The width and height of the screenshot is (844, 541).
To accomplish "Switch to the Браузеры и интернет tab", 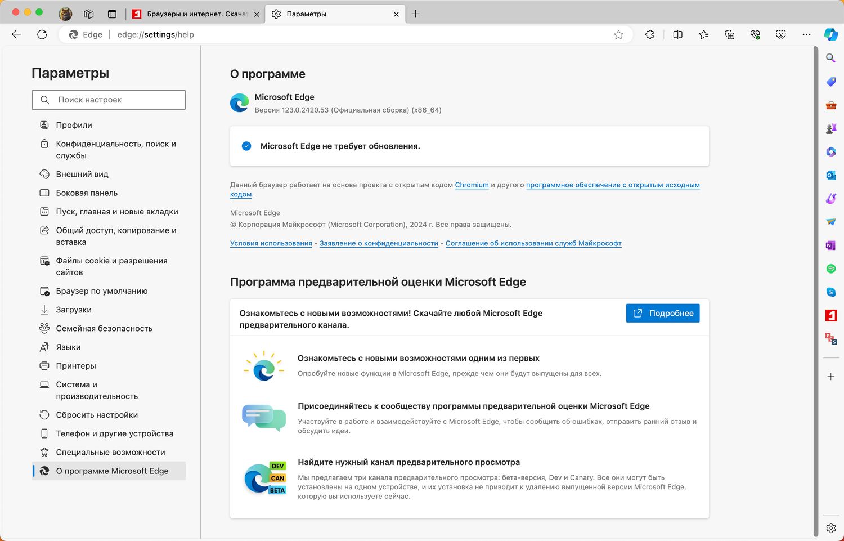I will point(196,14).
